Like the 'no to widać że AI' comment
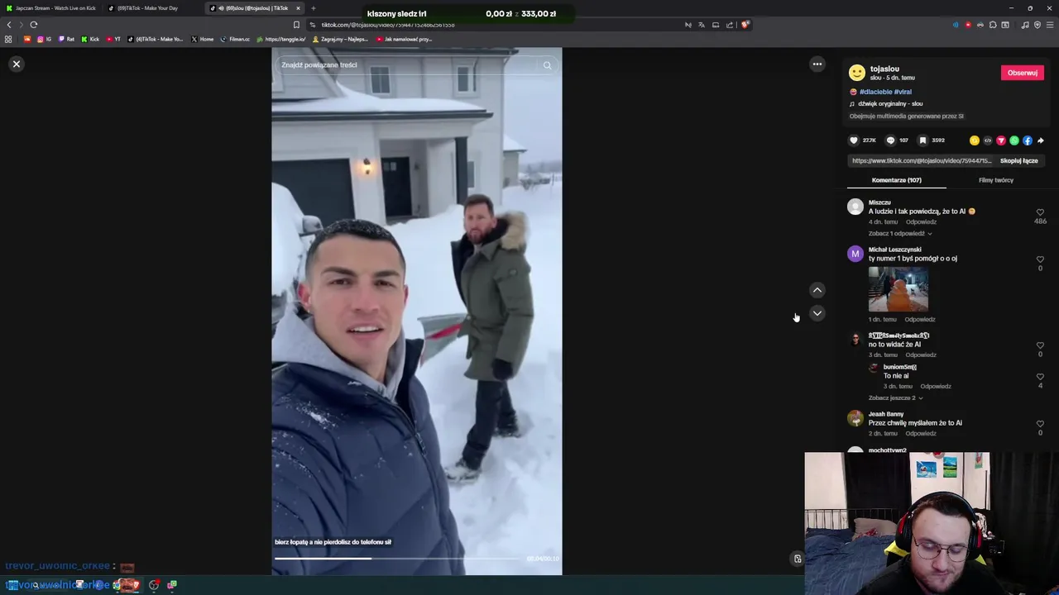The image size is (1059, 595). 1040,345
